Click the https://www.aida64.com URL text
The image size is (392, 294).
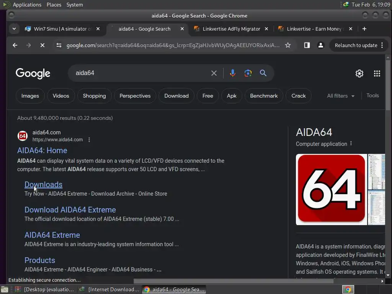point(57,140)
